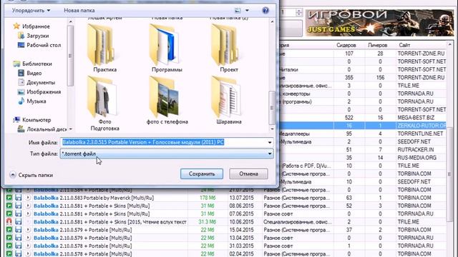Screen dimensions: 458x257
Task: Expand the Имя файла dropdown arrow
Action: [270, 143]
